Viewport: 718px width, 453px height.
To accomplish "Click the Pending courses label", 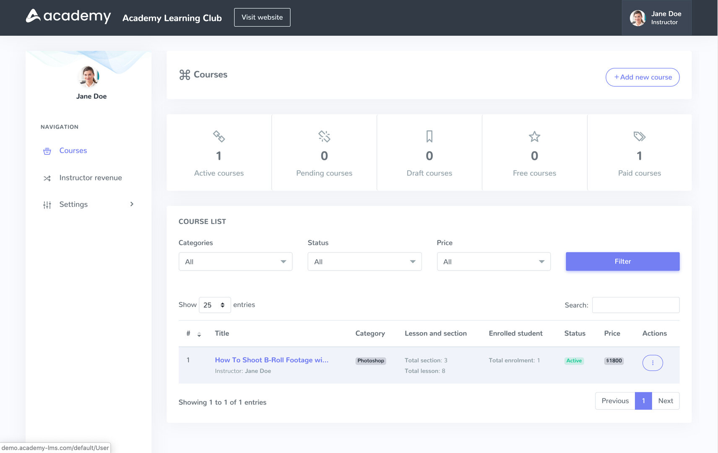I will pyautogui.click(x=324, y=173).
